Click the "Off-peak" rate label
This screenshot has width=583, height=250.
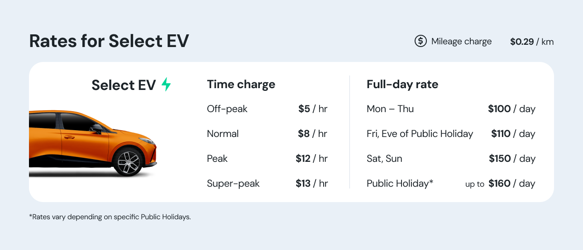(227, 109)
